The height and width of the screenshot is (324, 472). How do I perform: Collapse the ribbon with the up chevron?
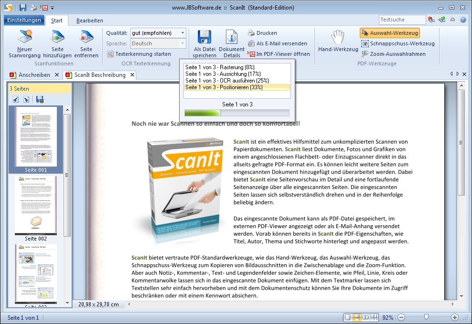click(x=452, y=20)
